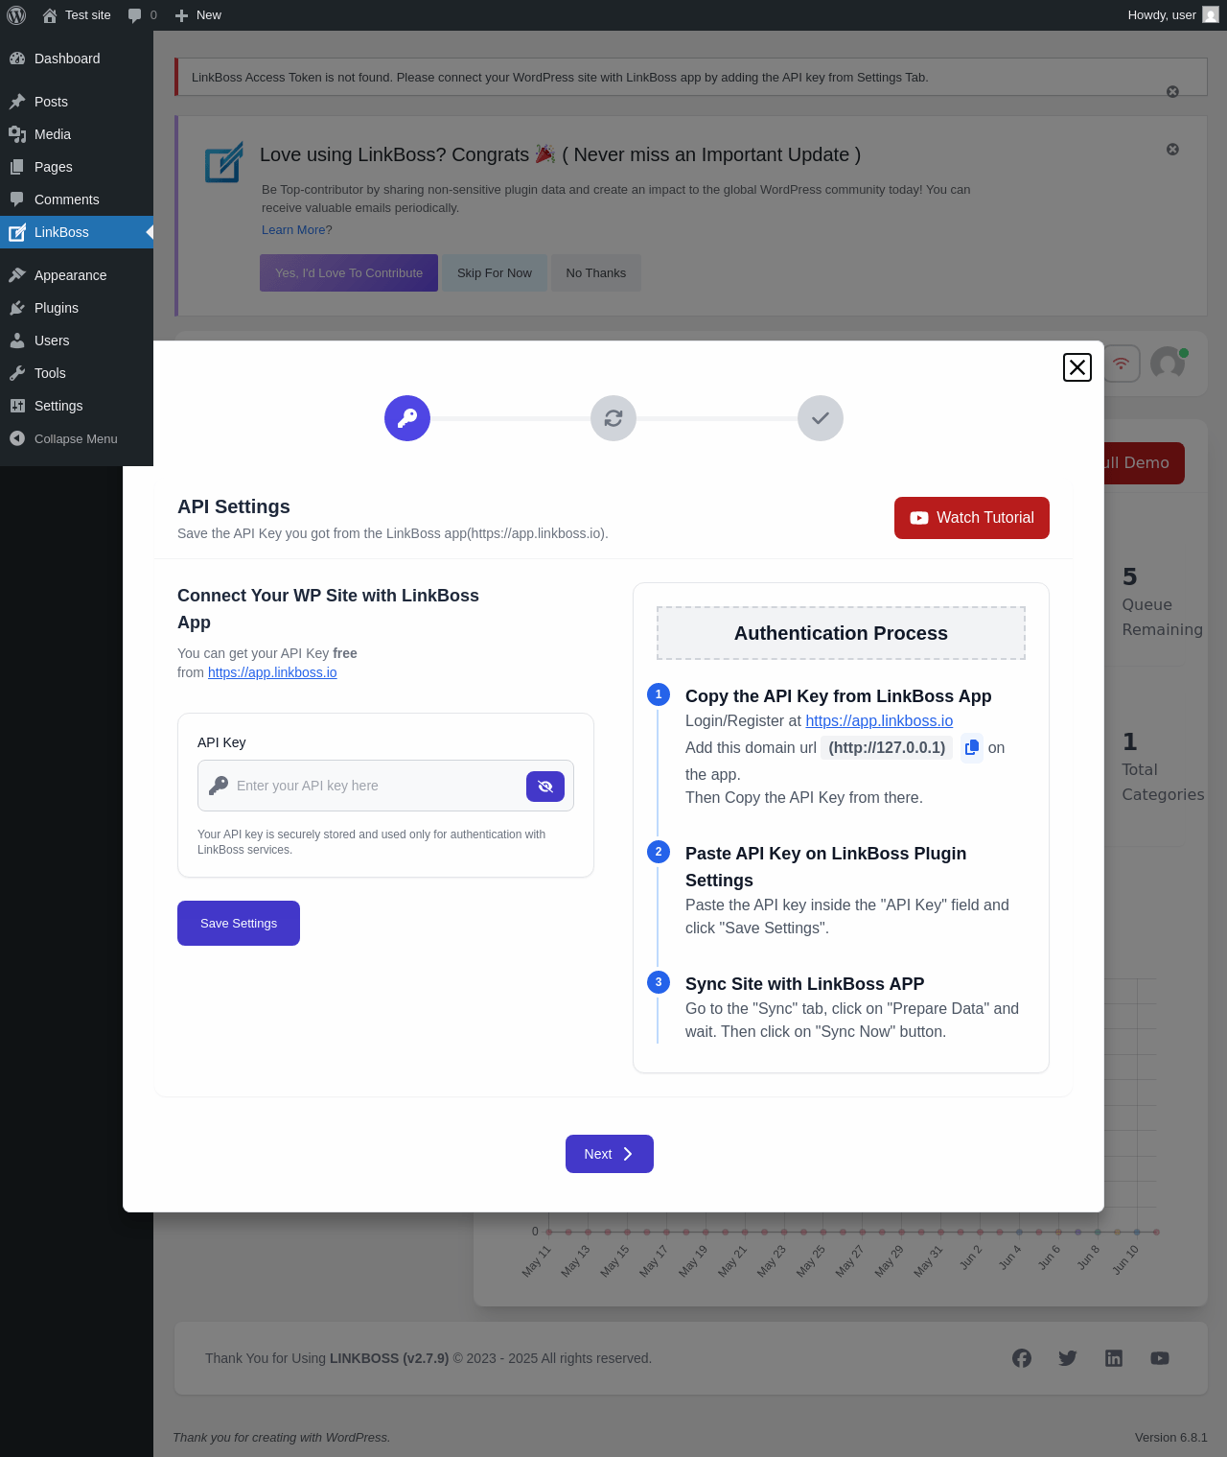This screenshot has width=1227, height=1457.
Task: Open LinkBoss Facebook icon in footer
Action: click(1022, 1358)
